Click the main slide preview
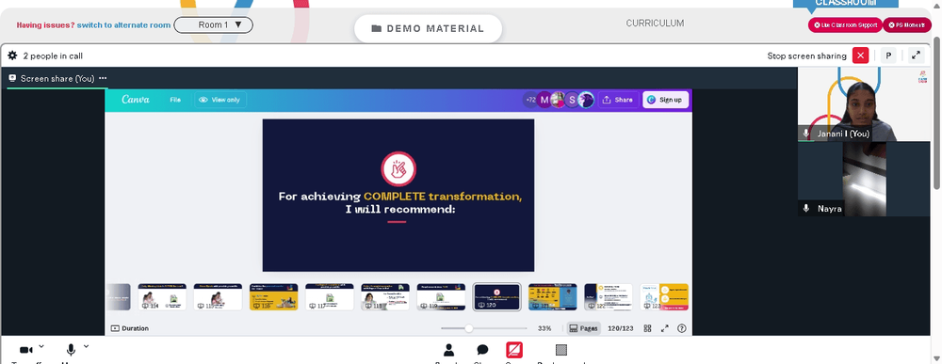Screen dimensions: 942x364 tap(398, 195)
